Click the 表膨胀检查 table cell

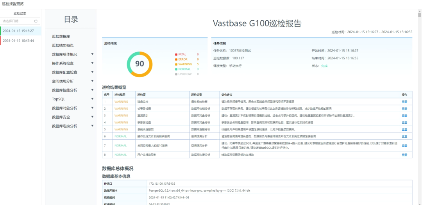click(x=162, y=122)
